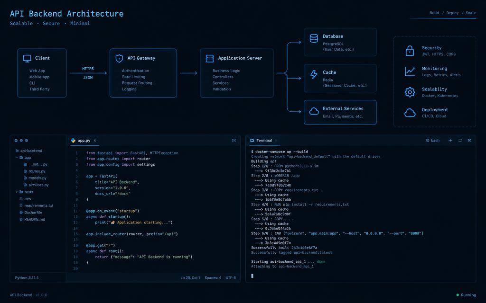This screenshot has height=303, width=486.
Task: Click the Dockerfile file icon
Action: 21,213
